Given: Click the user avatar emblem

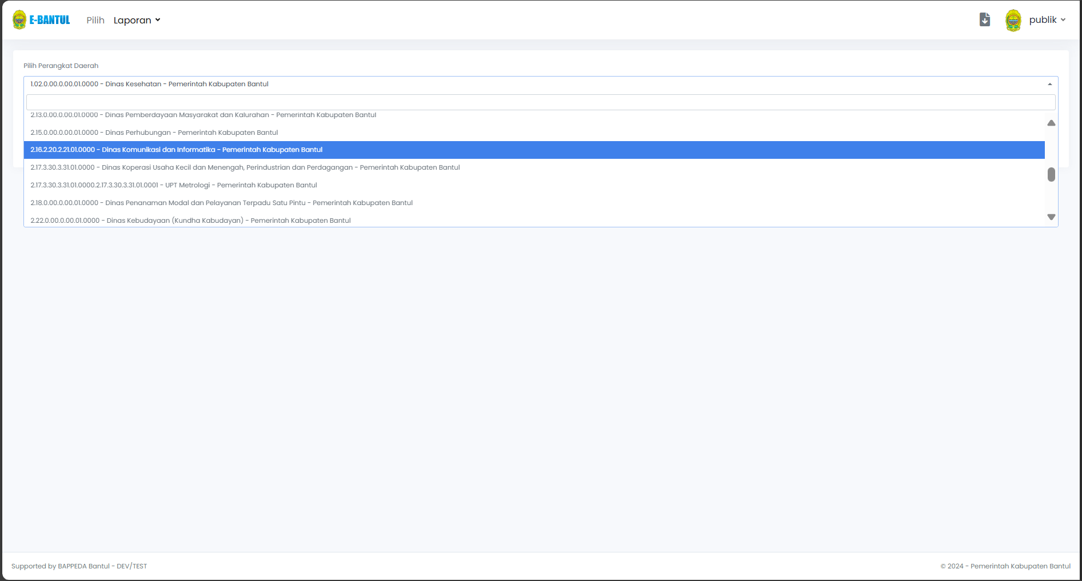Looking at the screenshot, I should (1013, 20).
